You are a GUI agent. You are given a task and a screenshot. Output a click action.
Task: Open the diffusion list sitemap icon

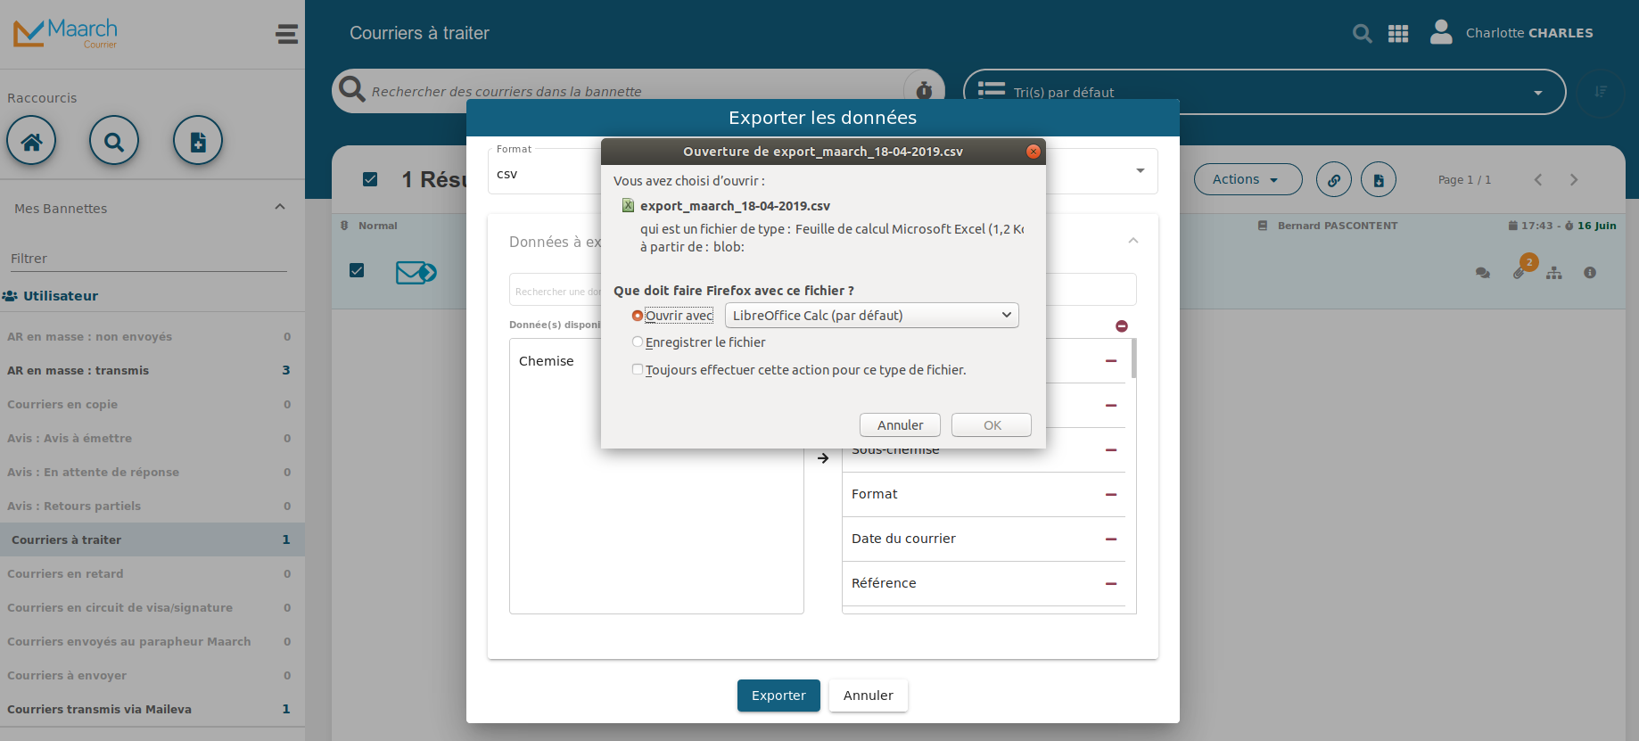pos(1554,273)
